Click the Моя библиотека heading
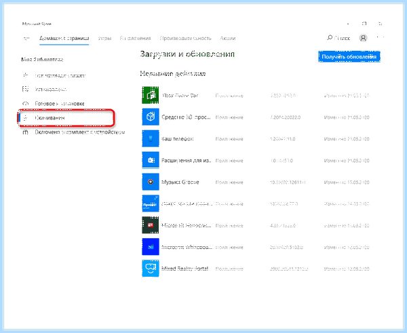The height and width of the screenshot is (333, 407). tap(42, 60)
